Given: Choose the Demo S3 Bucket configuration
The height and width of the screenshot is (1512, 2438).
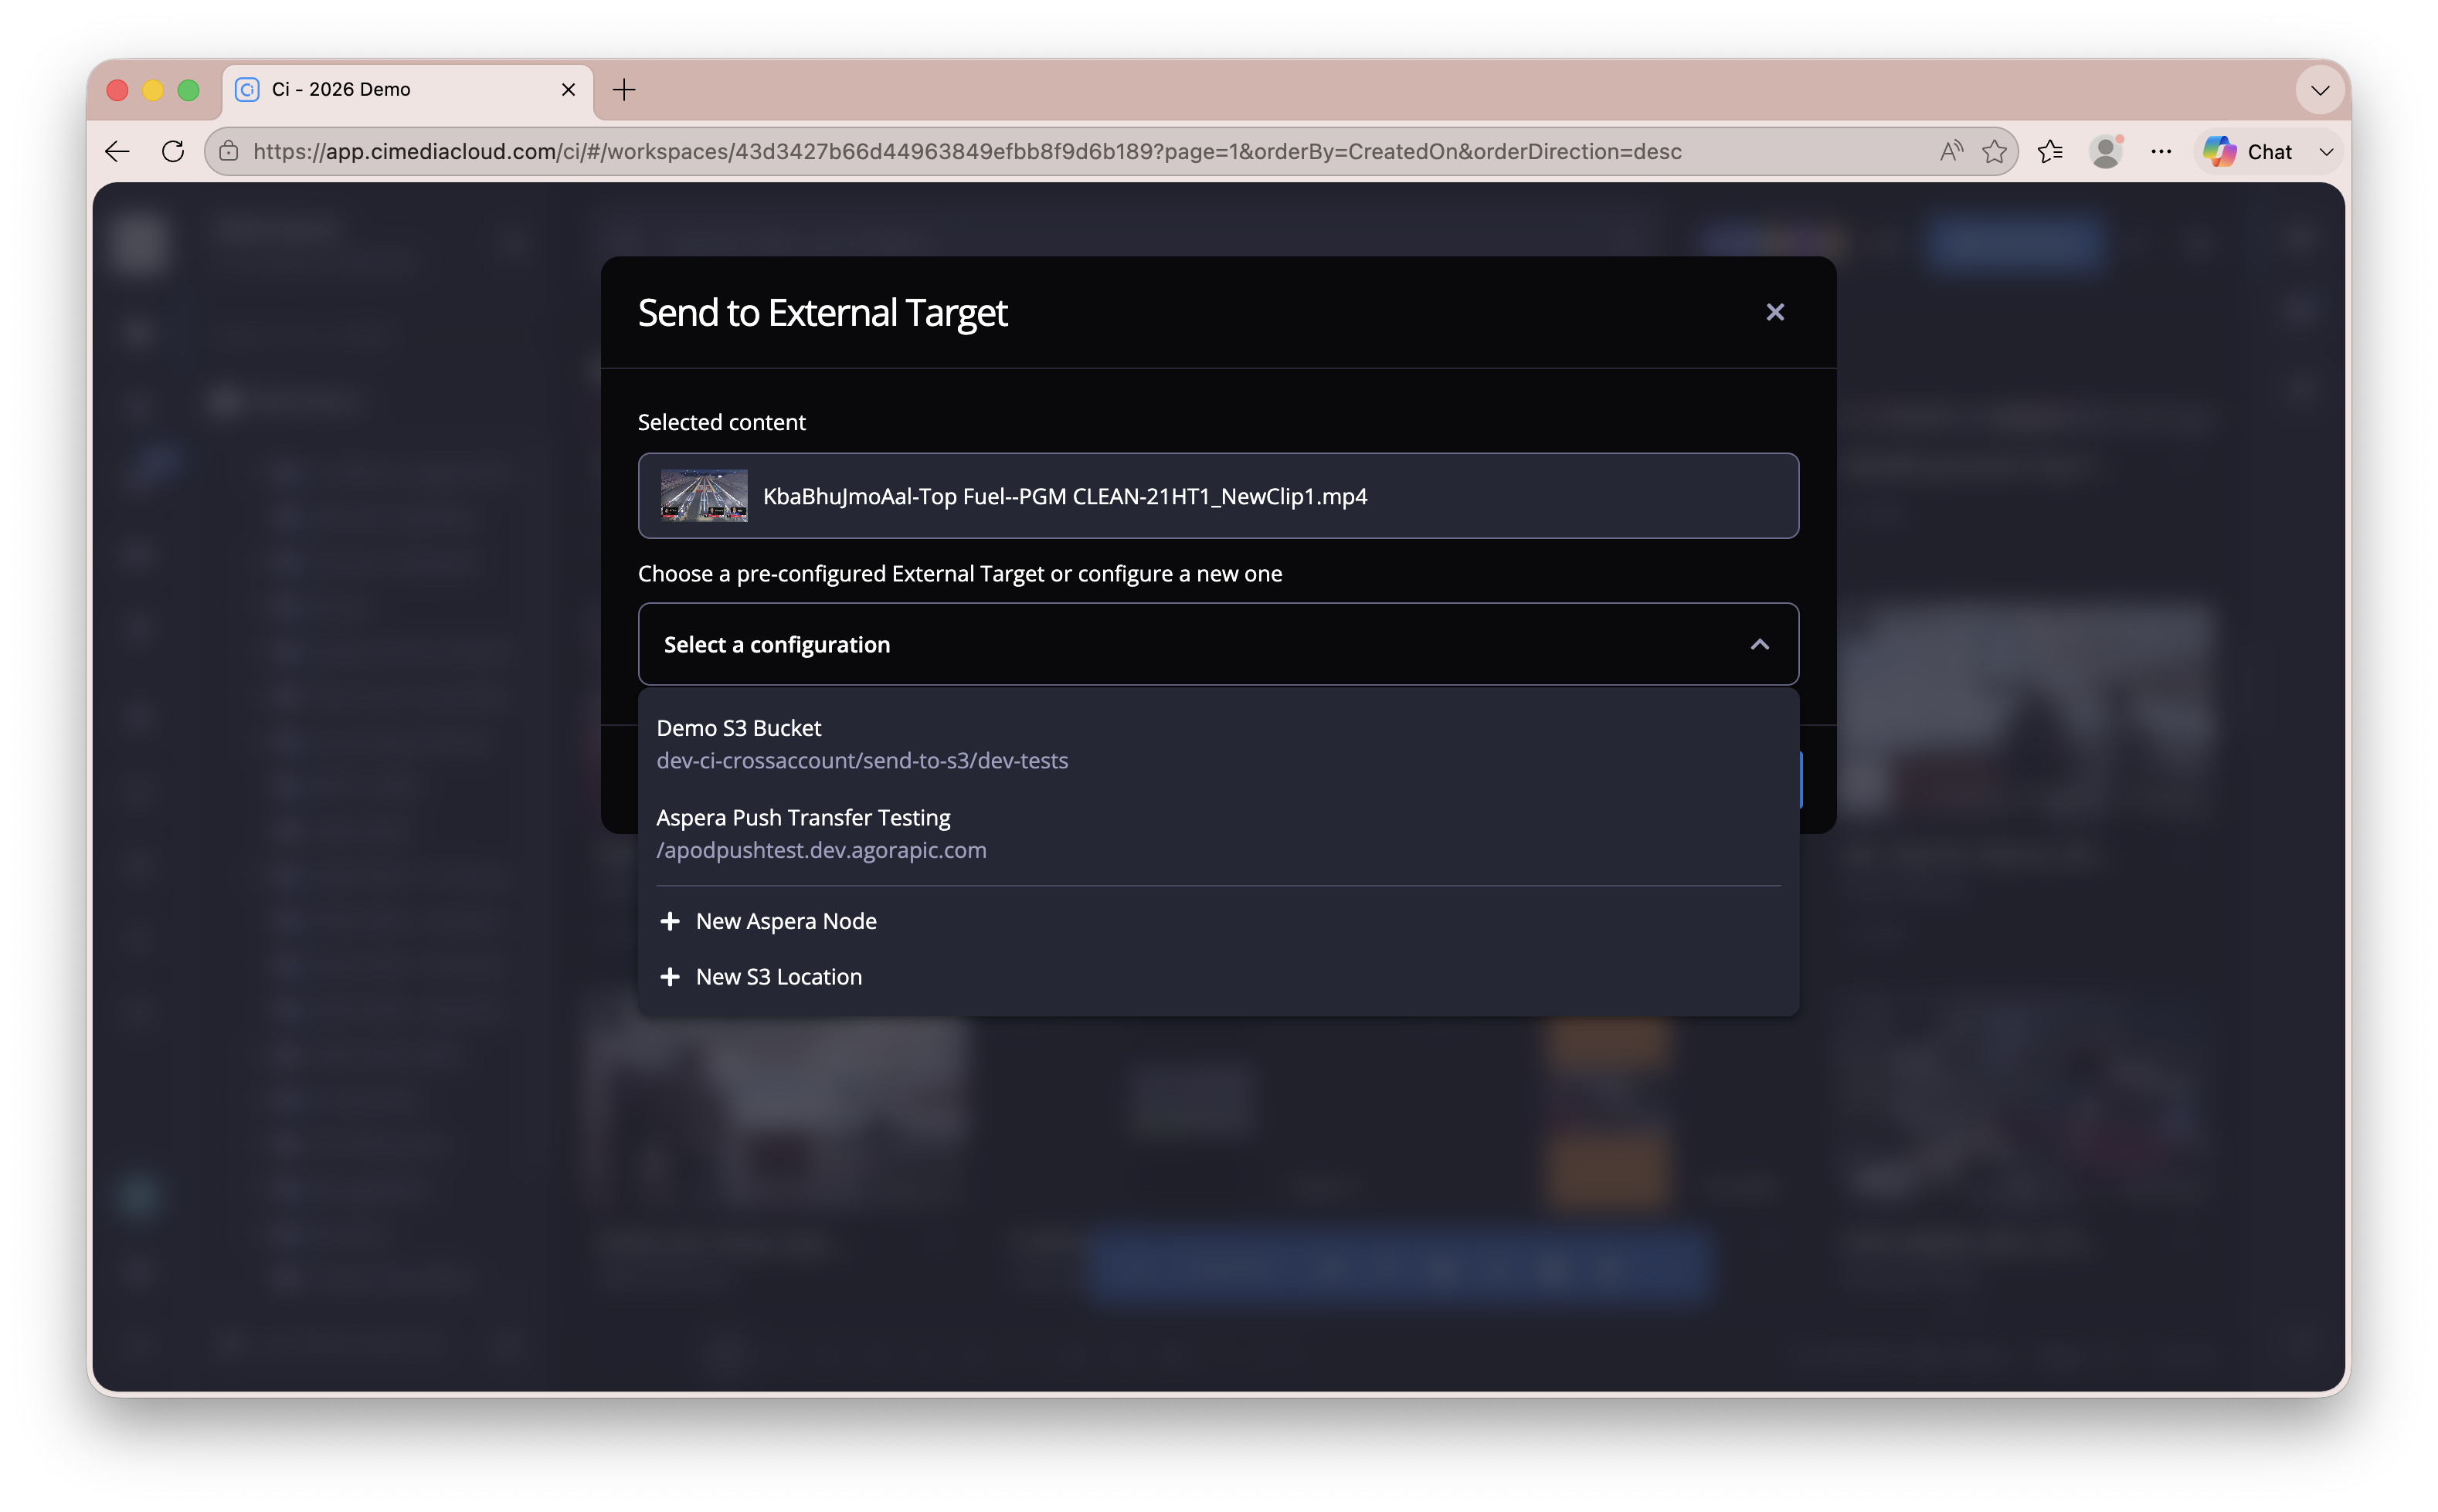Looking at the screenshot, I should click(1217, 744).
